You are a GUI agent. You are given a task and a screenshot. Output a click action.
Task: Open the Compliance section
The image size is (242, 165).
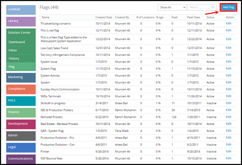click(x=21, y=89)
